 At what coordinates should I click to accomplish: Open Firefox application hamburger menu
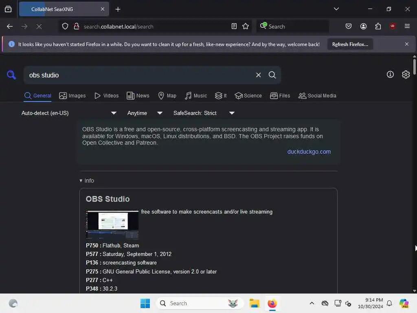(407, 26)
